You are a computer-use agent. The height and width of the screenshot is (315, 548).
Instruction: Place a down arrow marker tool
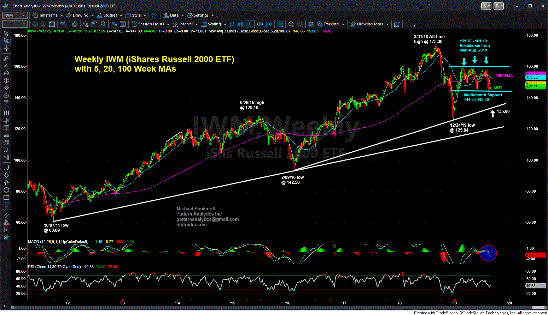click(6, 175)
